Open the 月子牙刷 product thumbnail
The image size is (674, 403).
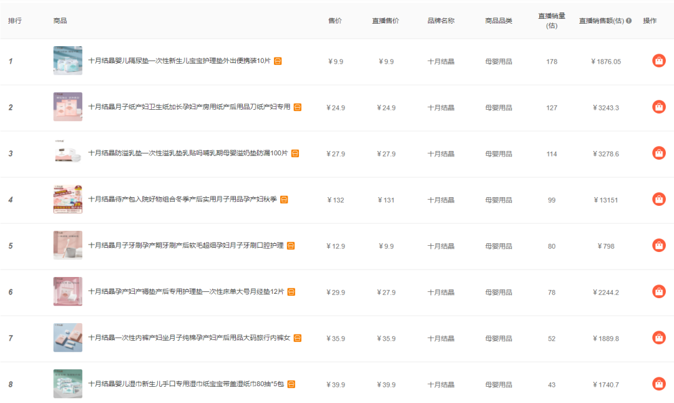(68, 245)
